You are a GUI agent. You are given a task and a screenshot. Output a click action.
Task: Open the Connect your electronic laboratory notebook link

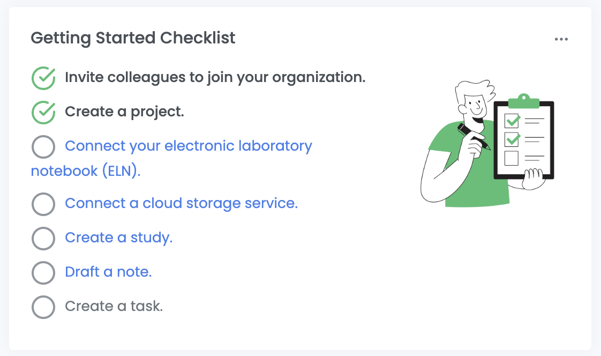(188, 146)
